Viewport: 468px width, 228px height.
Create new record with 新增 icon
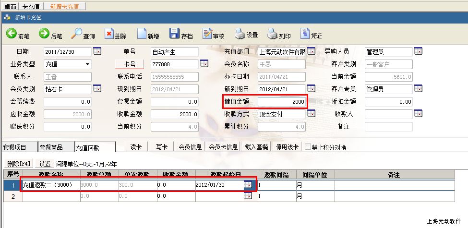tap(142, 34)
